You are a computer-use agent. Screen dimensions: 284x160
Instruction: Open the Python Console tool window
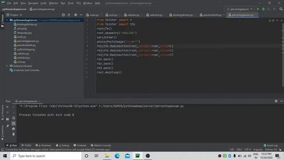point(101,145)
